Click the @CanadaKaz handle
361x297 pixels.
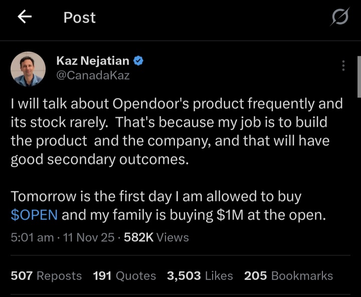pyautogui.click(x=94, y=76)
